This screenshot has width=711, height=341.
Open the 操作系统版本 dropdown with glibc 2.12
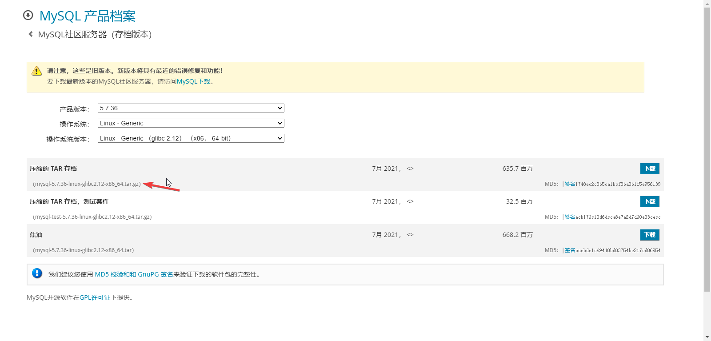(191, 138)
